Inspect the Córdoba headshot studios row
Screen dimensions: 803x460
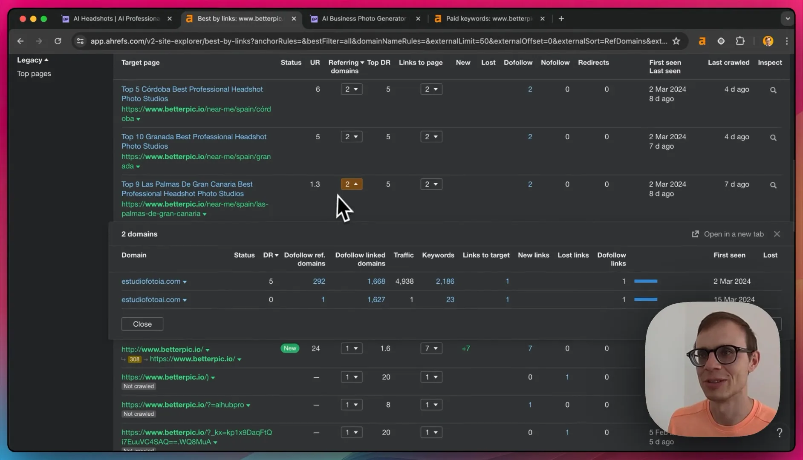pyautogui.click(x=773, y=90)
